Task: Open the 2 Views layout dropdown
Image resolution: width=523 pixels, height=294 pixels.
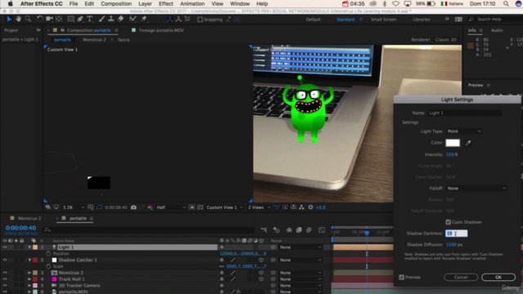Action: pyautogui.click(x=259, y=207)
